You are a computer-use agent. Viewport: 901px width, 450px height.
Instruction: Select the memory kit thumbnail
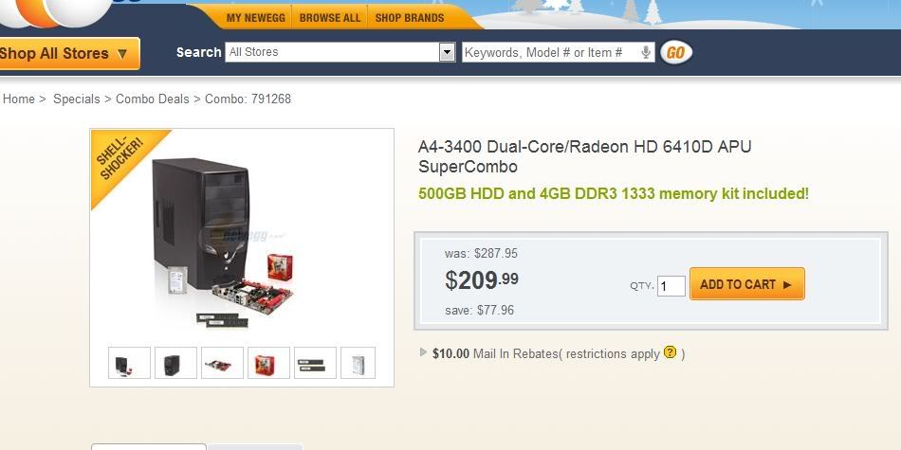pos(316,363)
